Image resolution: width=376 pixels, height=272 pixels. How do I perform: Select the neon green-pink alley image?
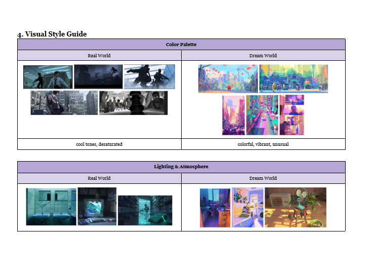(x=262, y=115)
